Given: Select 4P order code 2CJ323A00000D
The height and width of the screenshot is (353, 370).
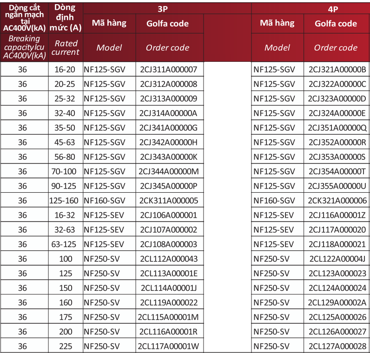Looking at the screenshot, I should 337,98.
